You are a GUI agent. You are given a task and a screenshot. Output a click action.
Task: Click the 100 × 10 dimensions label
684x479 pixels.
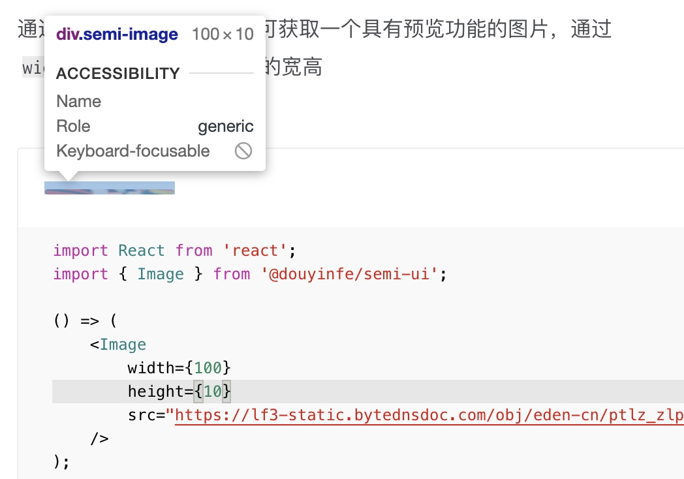click(x=223, y=33)
